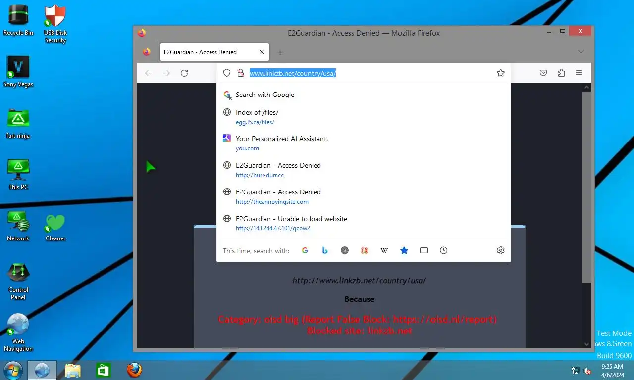This screenshot has height=380, width=634.
Task: Click the blocked URL text on page
Action: tap(359, 280)
